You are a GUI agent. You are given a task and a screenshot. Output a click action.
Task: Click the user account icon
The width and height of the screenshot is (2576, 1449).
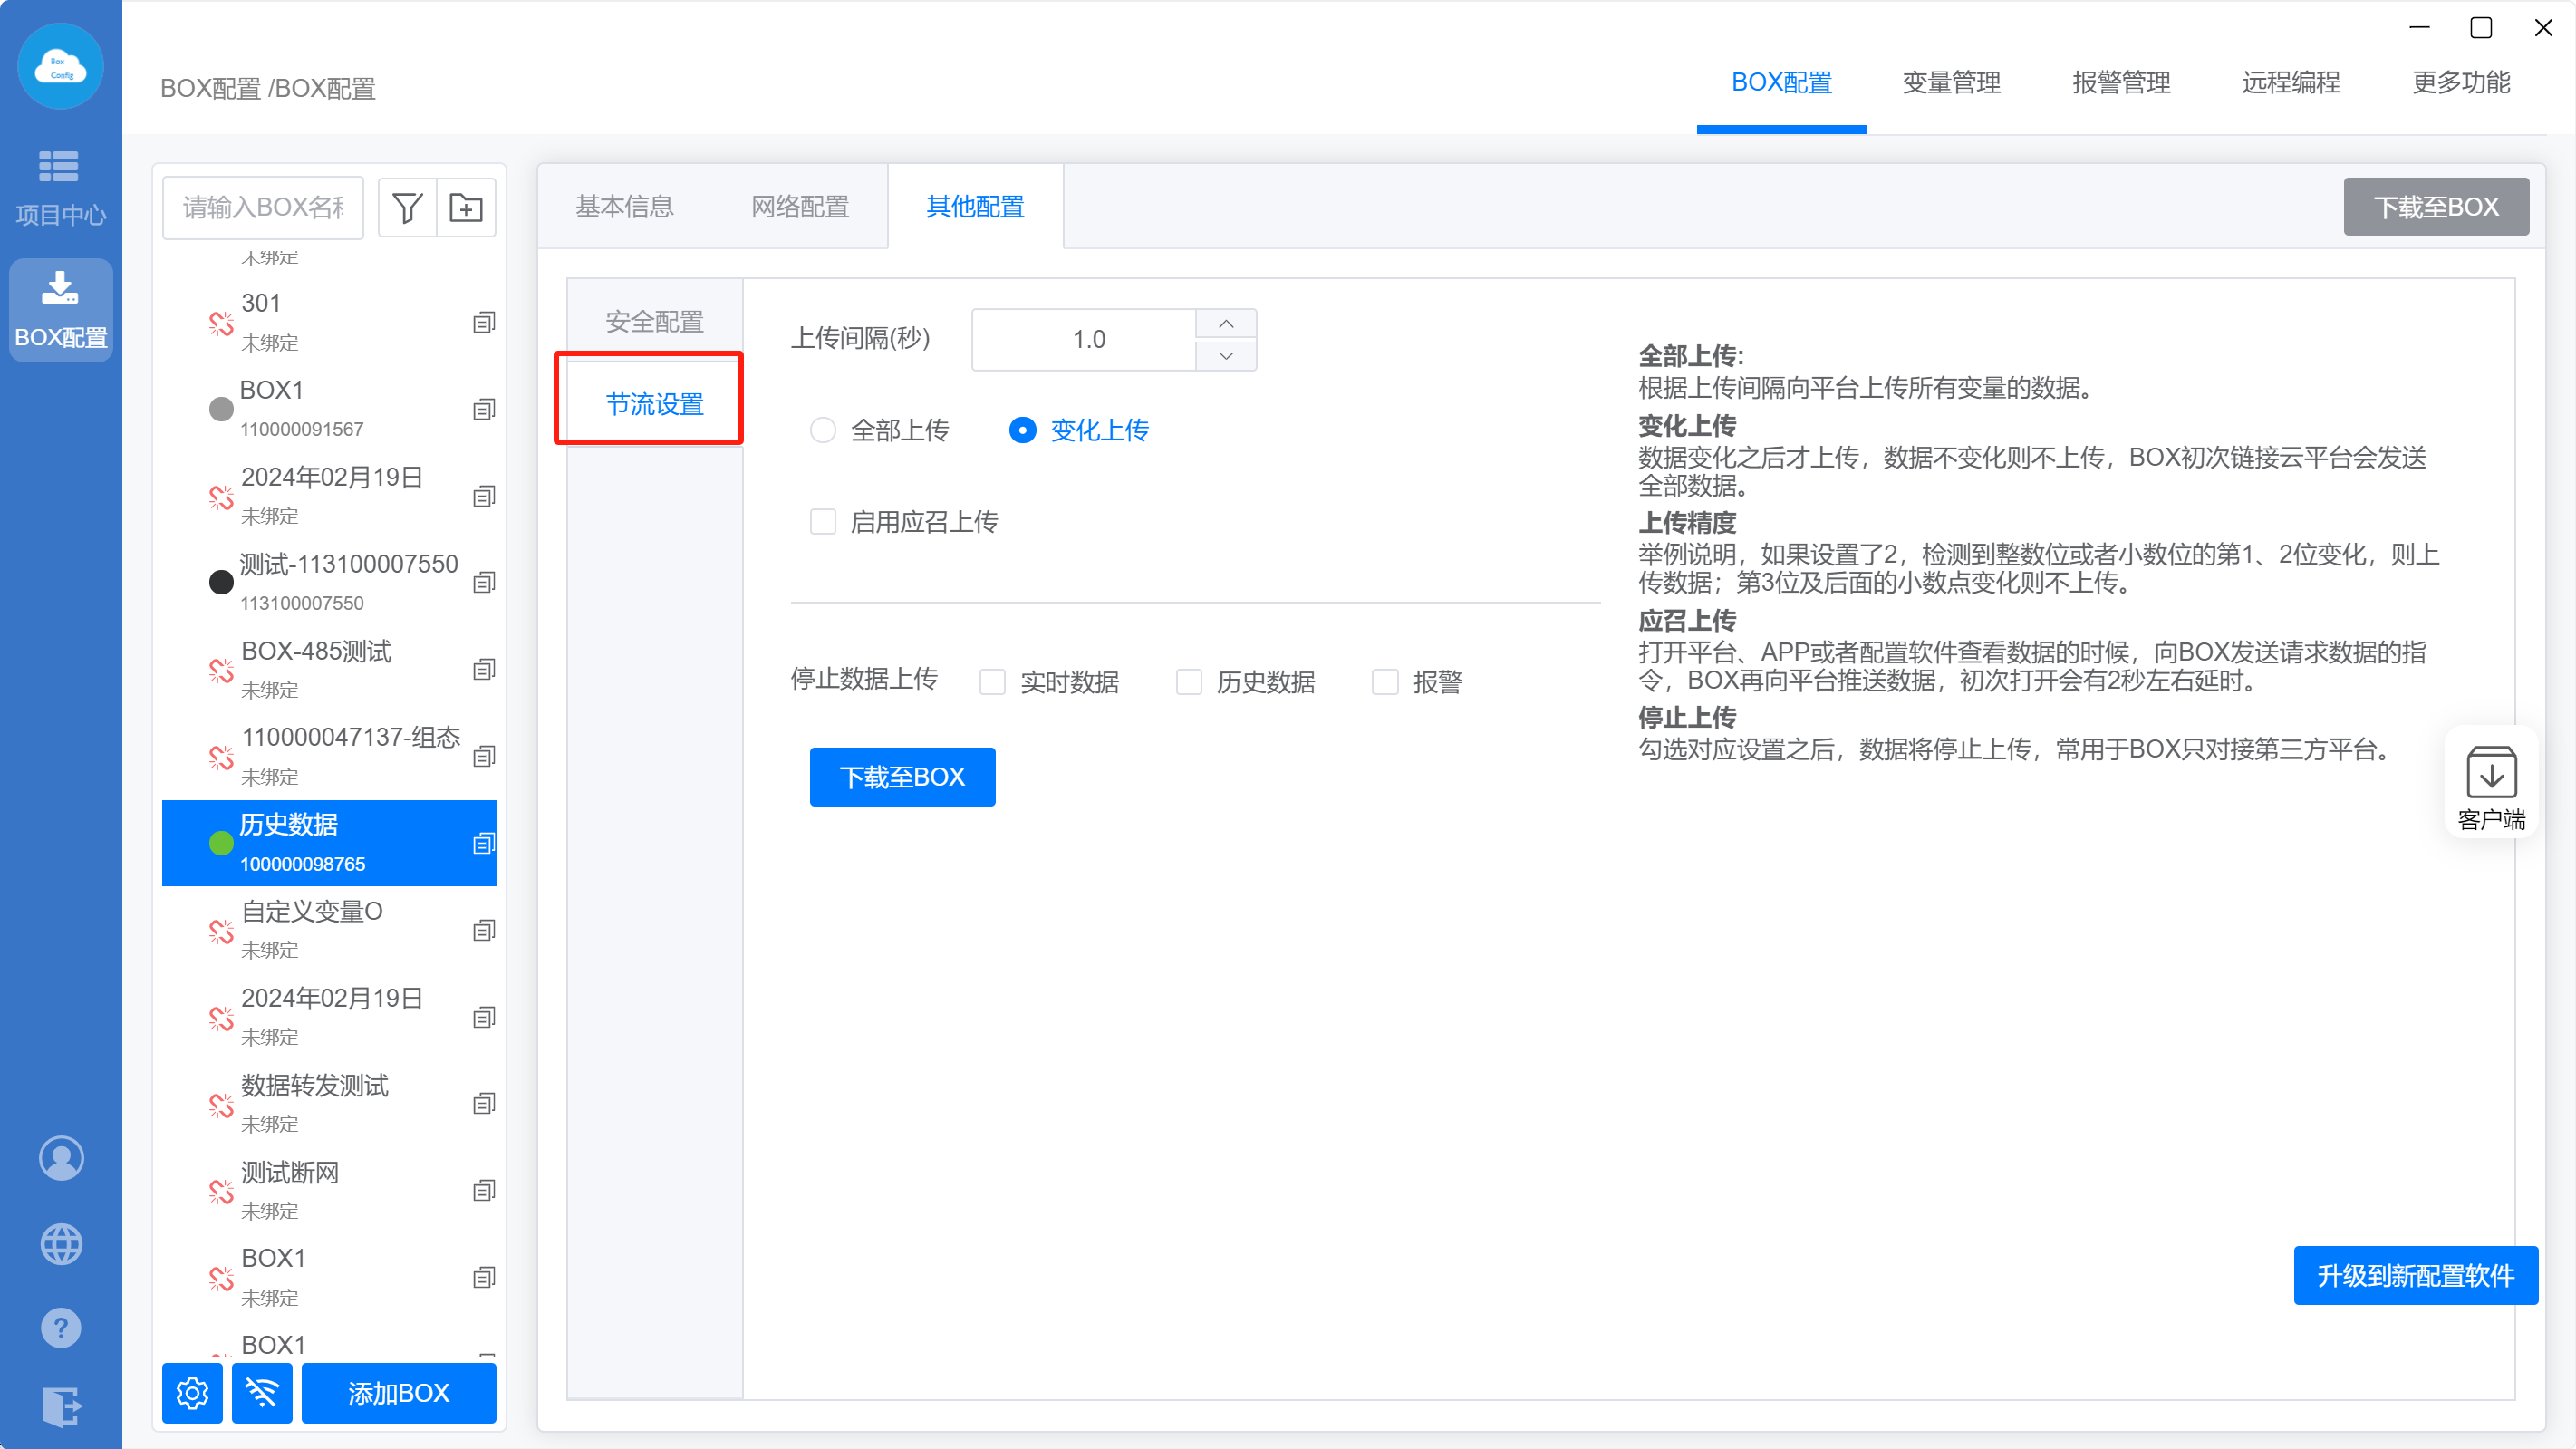click(x=61, y=1158)
